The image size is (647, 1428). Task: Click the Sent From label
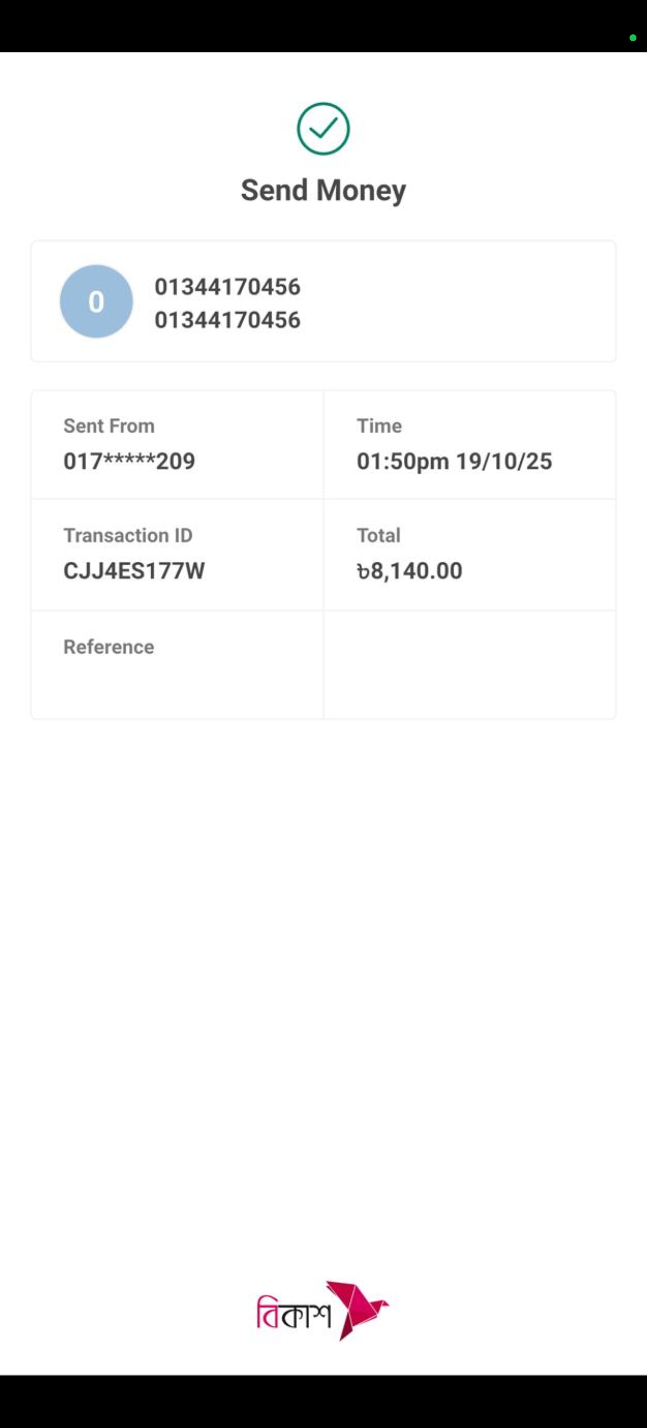109,426
